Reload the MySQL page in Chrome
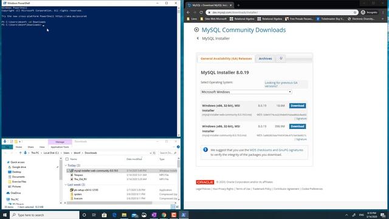389x219 pixels. (201, 12)
